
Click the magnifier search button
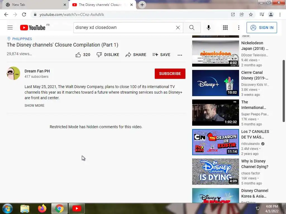click(x=192, y=28)
